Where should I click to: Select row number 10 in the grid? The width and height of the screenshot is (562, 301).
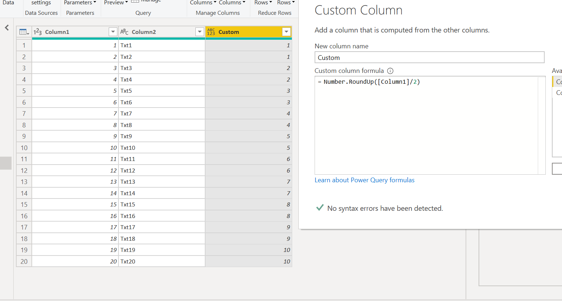(24, 148)
